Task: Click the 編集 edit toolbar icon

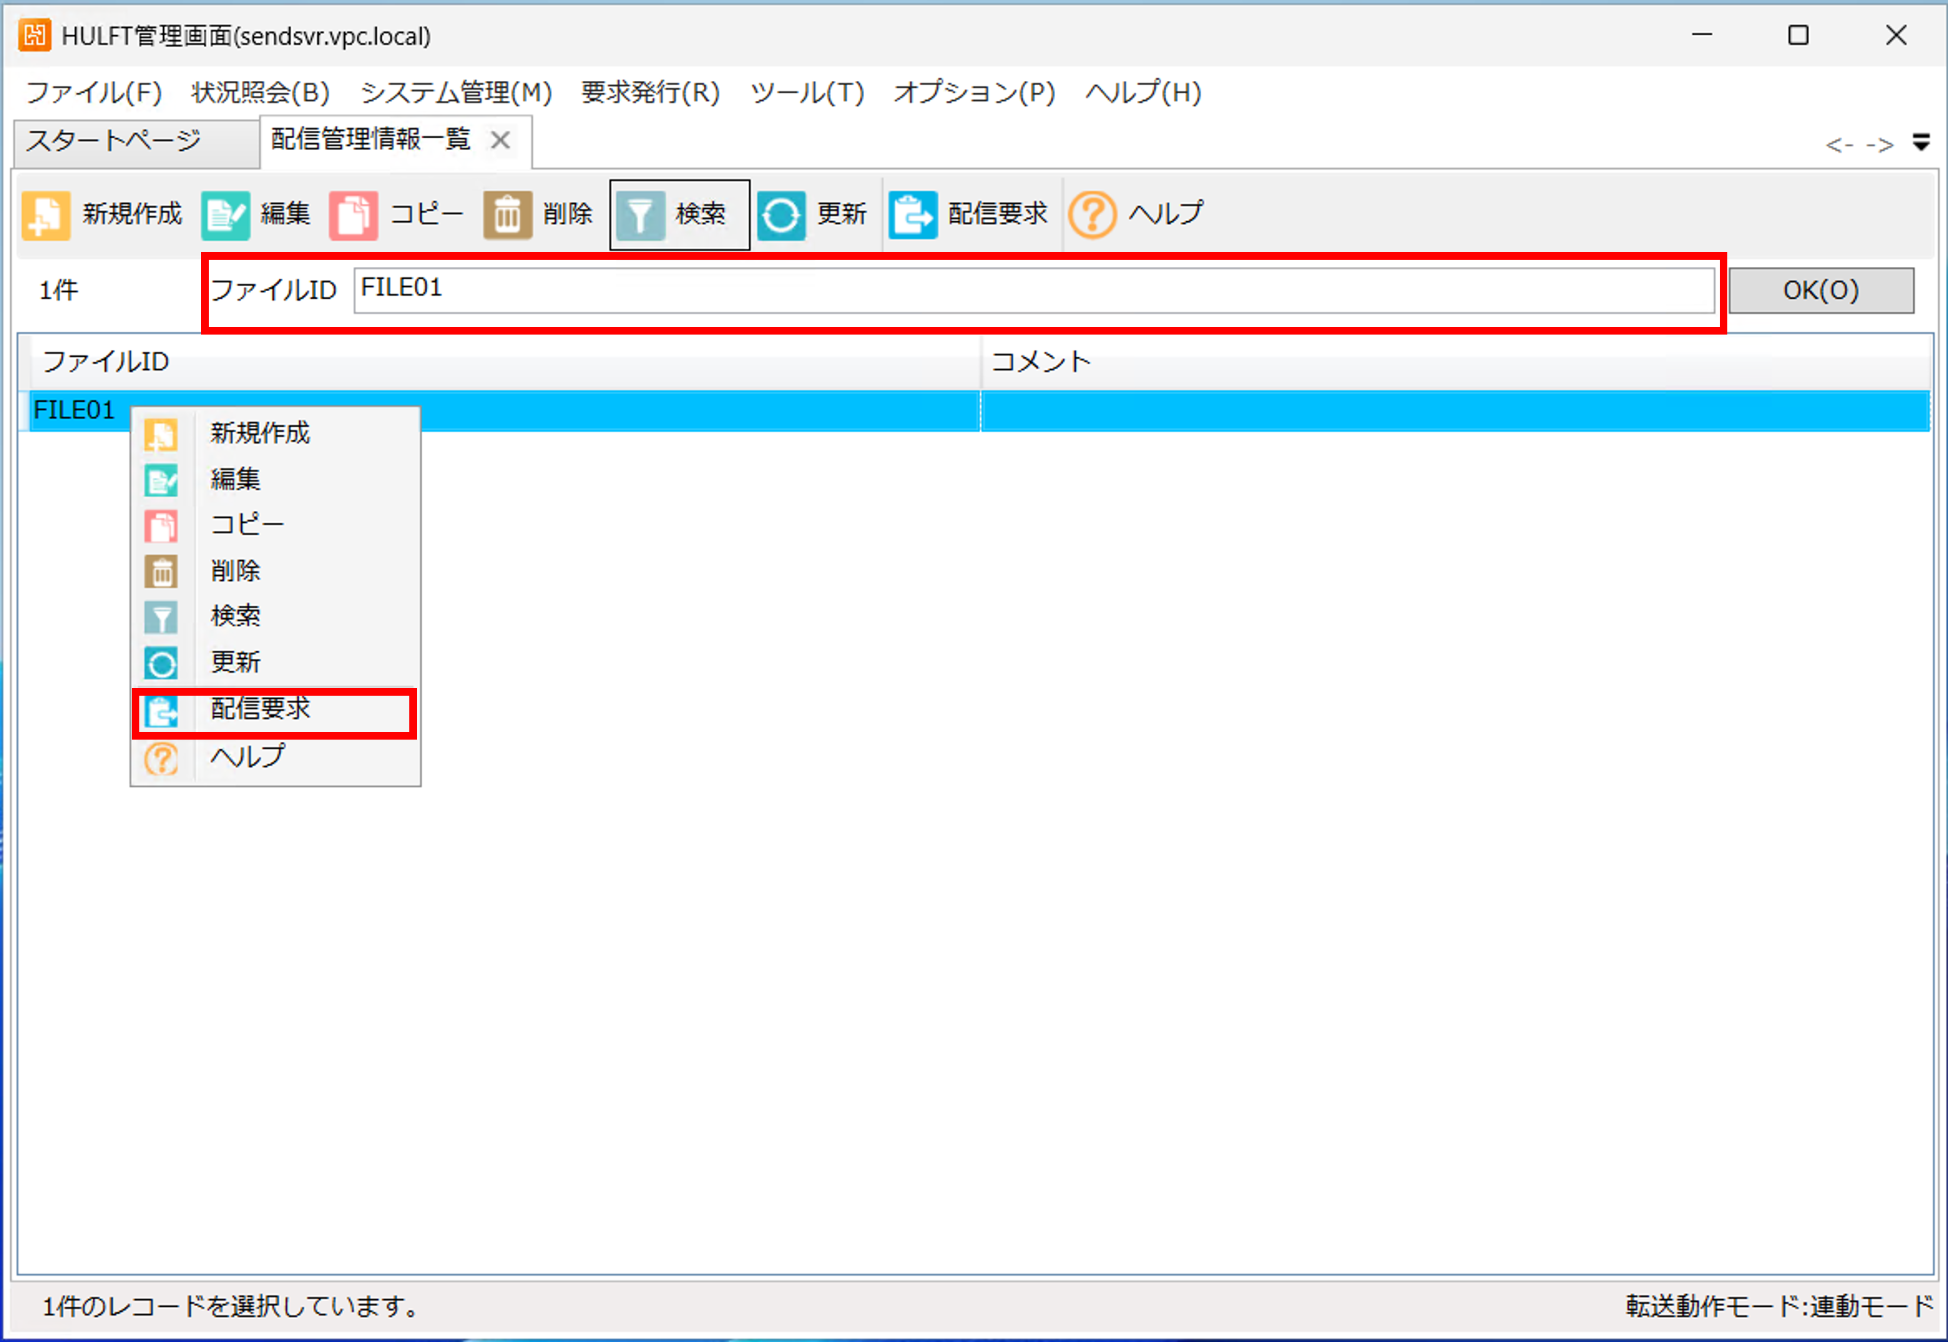Action: point(226,215)
